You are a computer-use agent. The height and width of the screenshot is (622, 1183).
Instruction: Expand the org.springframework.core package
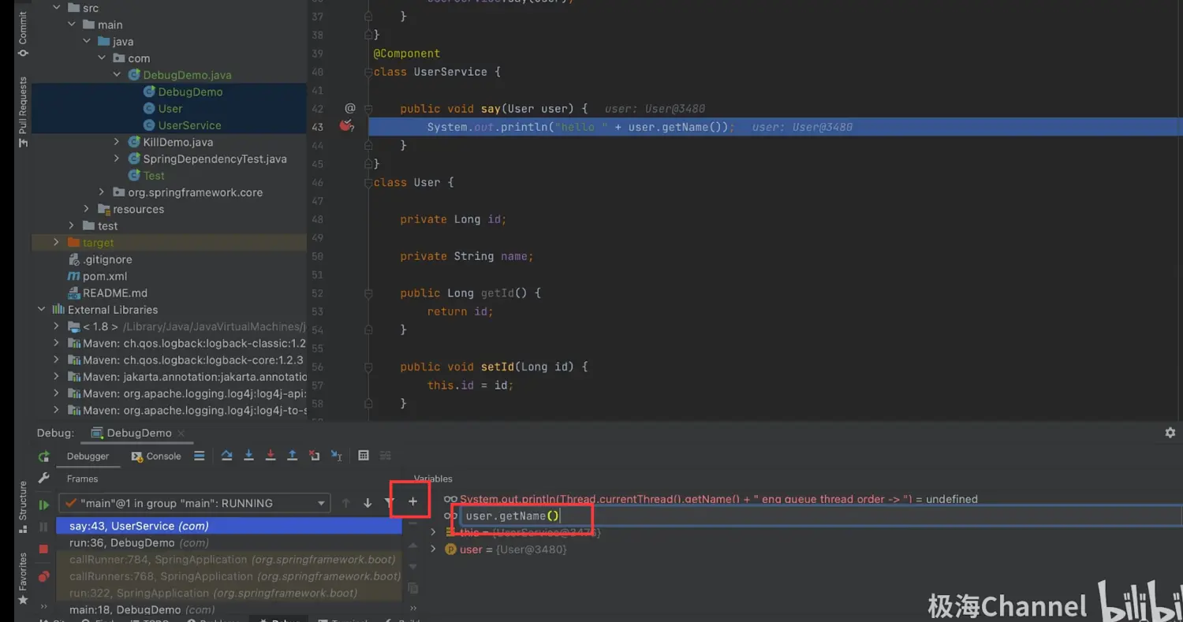click(x=102, y=192)
